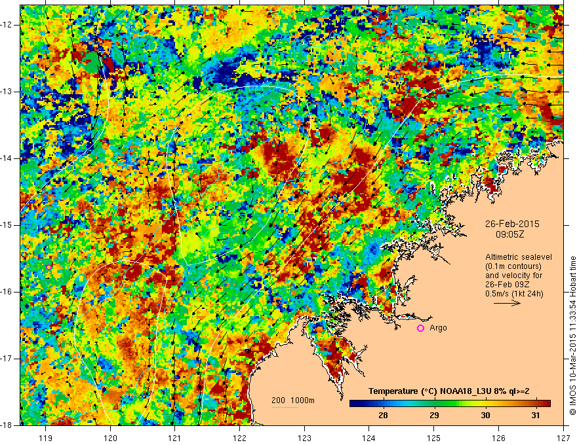Click the '-18' latitude axis label

(7, 425)
